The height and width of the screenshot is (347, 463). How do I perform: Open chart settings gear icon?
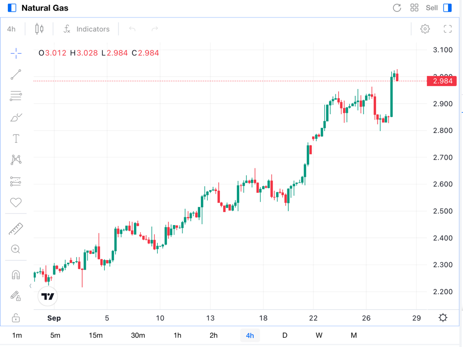click(x=425, y=29)
